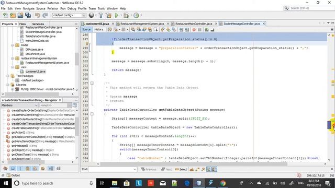
Task: Click the Build Project hammer icon
Action: coord(101,15)
